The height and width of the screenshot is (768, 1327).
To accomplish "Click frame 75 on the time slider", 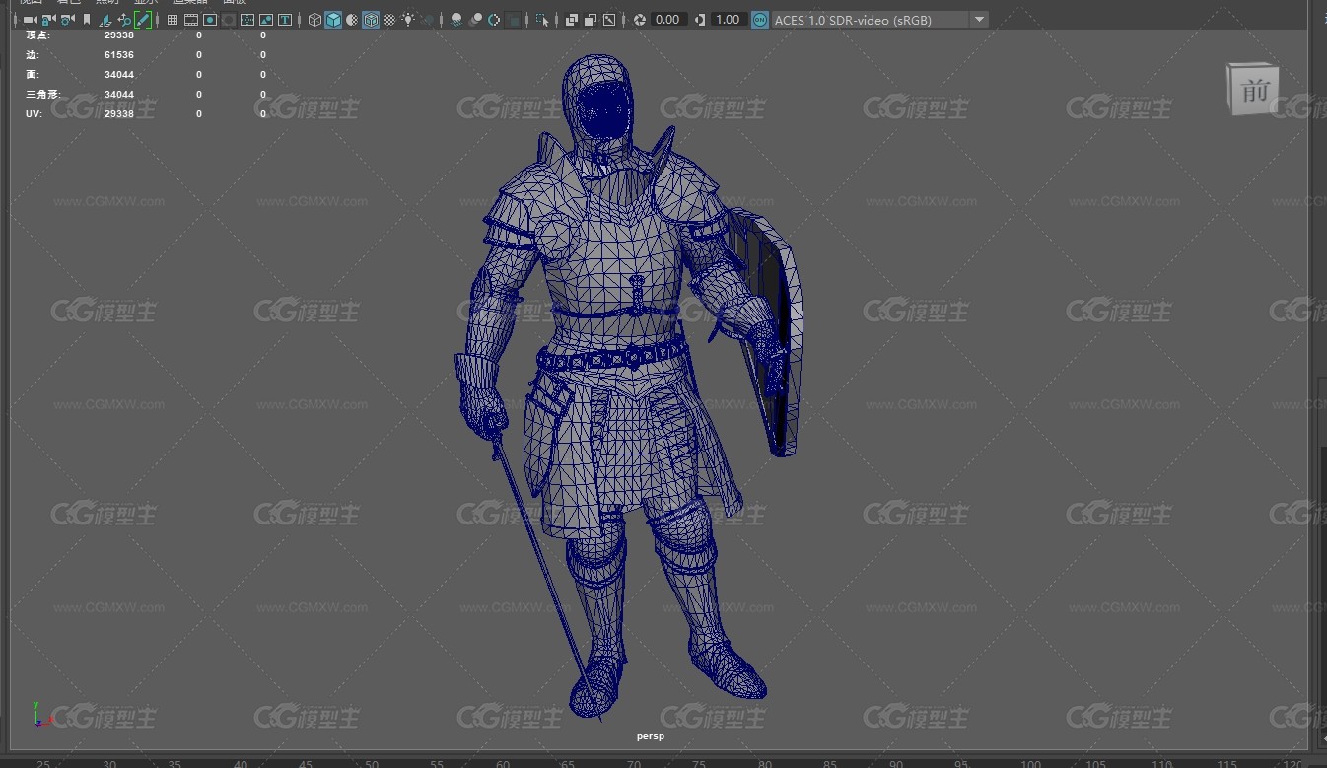I will (x=699, y=763).
